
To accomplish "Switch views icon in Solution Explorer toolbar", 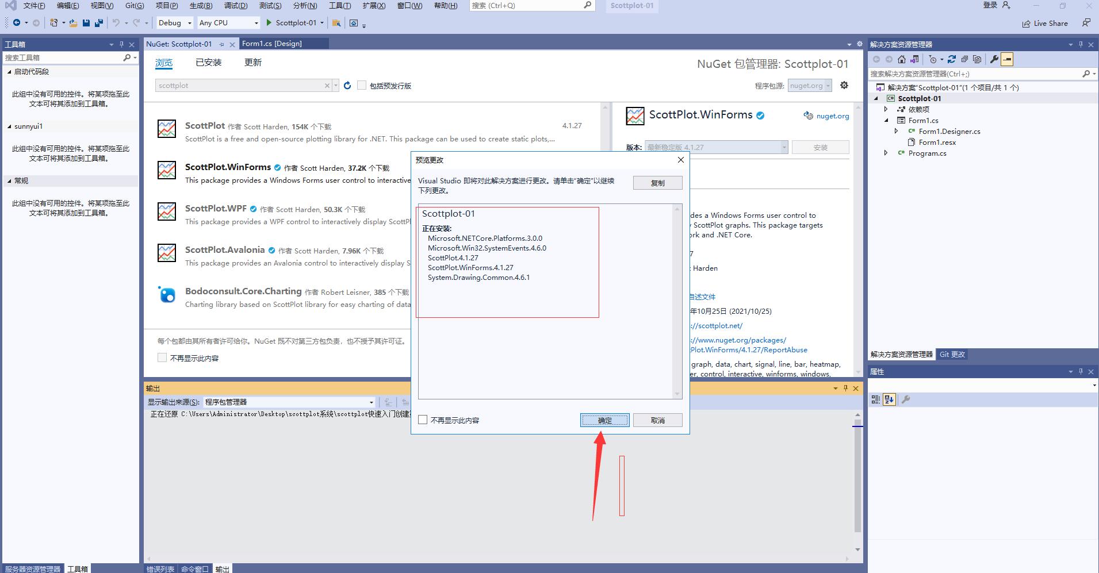I will pyautogui.click(x=914, y=59).
